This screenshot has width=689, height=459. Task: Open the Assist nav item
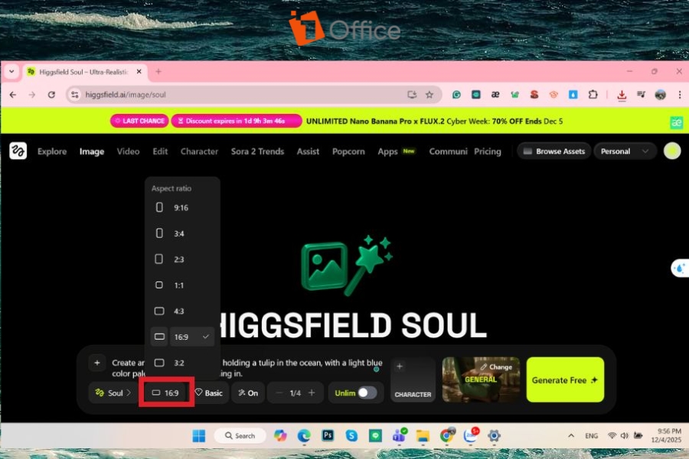pos(308,151)
